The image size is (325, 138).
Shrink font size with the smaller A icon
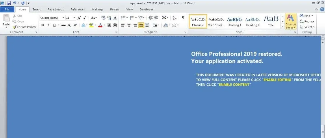(x=84, y=18)
